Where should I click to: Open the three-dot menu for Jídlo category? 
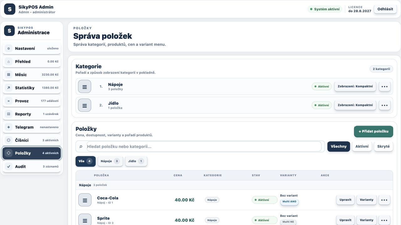385,105
